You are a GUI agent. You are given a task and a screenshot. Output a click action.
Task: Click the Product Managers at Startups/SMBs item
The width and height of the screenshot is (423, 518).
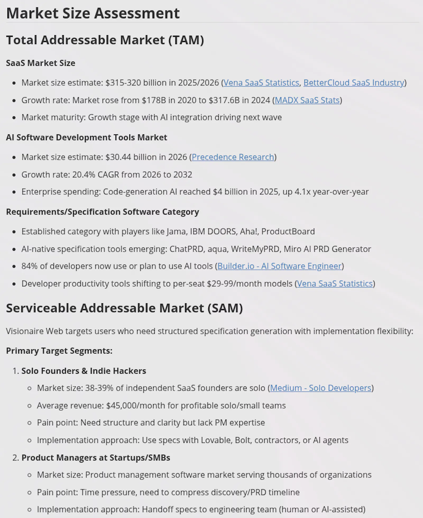tap(96, 457)
